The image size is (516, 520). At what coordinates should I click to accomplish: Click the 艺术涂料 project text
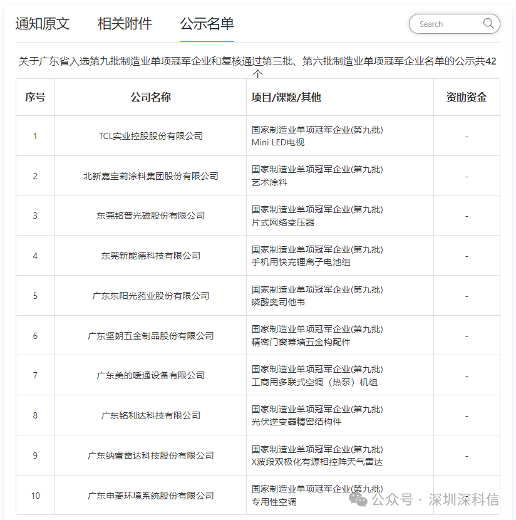(x=269, y=182)
